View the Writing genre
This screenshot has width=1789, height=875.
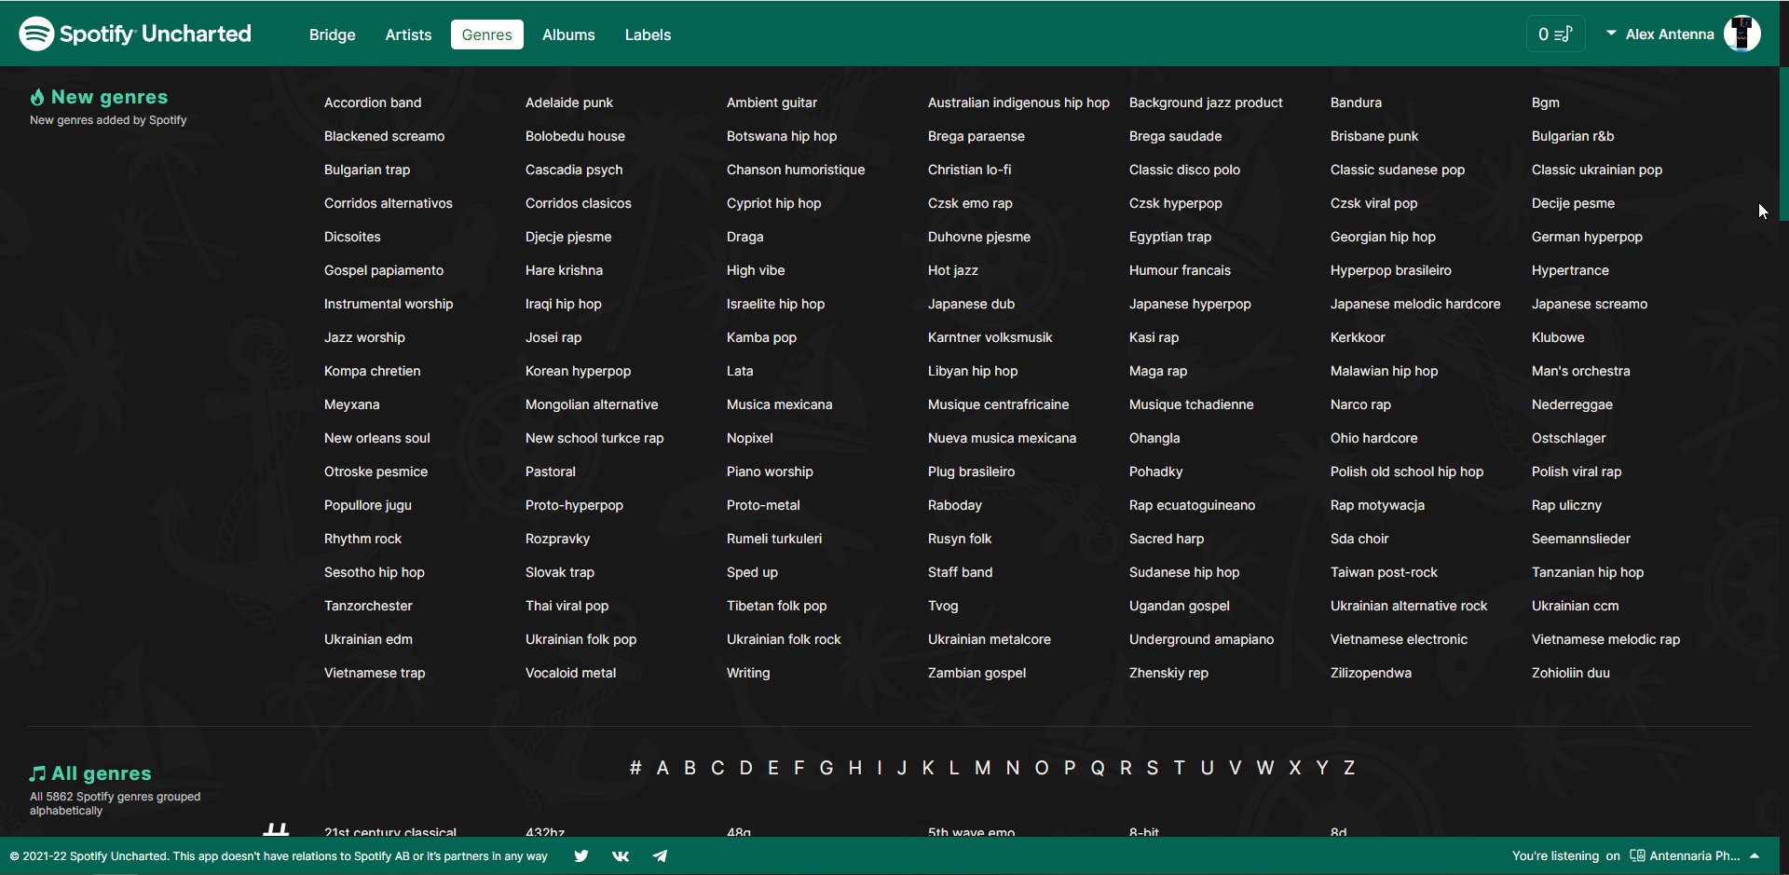748,673
